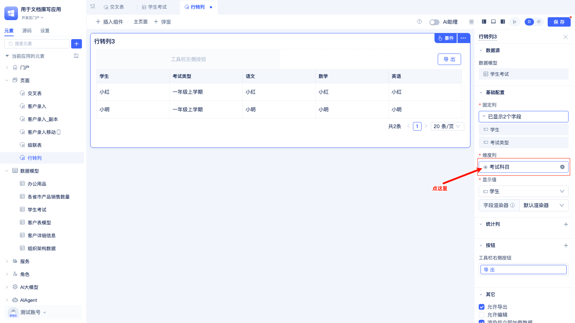Screen dimensions: 575x323
Task: Open the 交叉表 page in tree
Action: coord(34,93)
